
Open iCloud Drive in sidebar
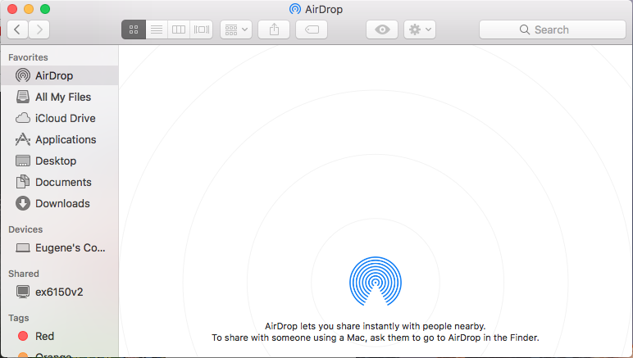point(59,118)
